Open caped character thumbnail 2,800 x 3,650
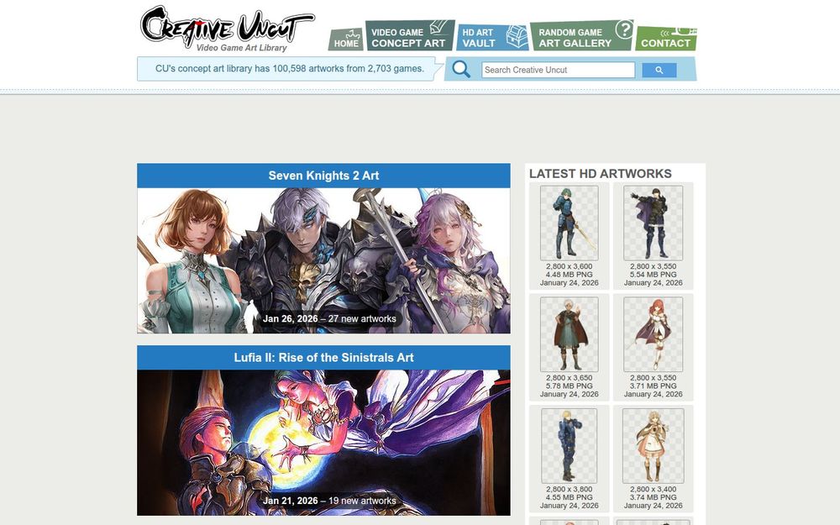 tap(569, 334)
